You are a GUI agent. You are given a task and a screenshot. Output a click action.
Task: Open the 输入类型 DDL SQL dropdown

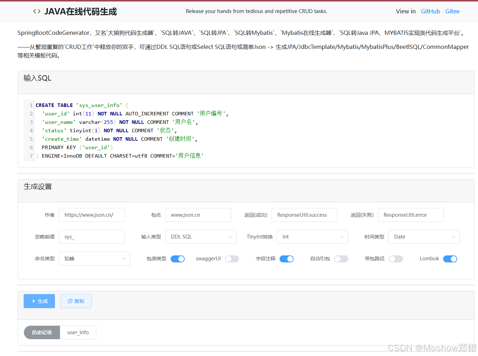tap(201, 237)
